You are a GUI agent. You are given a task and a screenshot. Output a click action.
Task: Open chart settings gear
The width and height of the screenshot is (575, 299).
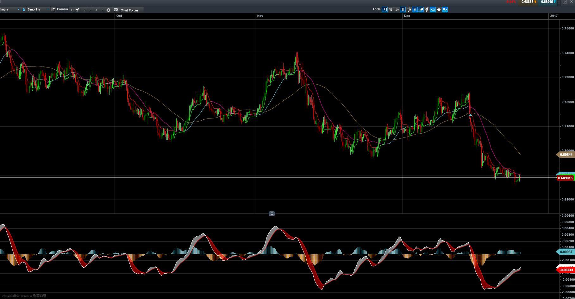pos(108,10)
